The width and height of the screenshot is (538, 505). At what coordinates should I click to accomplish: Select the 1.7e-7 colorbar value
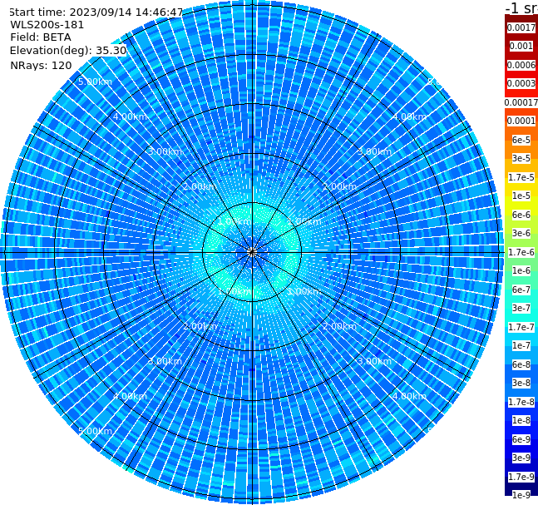tap(521, 327)
